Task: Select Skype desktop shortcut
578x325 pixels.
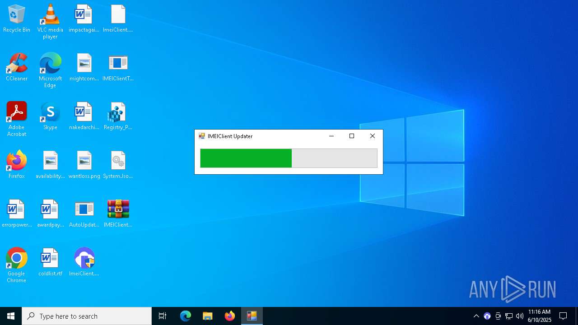Action: (50, 116)
